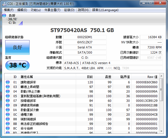The width and height of the screenshot is (168, 138).
Task: Select the row 讀取錯誤率
Action: point(82,82)
